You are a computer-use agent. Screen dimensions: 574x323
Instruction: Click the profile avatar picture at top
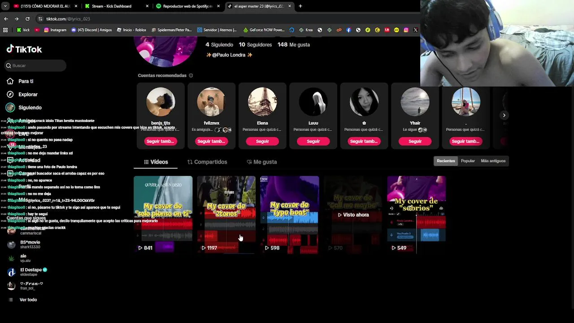[x=165, y=51]
